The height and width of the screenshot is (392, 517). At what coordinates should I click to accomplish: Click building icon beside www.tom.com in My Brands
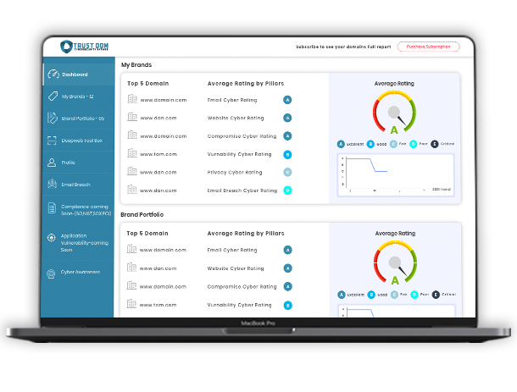(x=132, y=153)
